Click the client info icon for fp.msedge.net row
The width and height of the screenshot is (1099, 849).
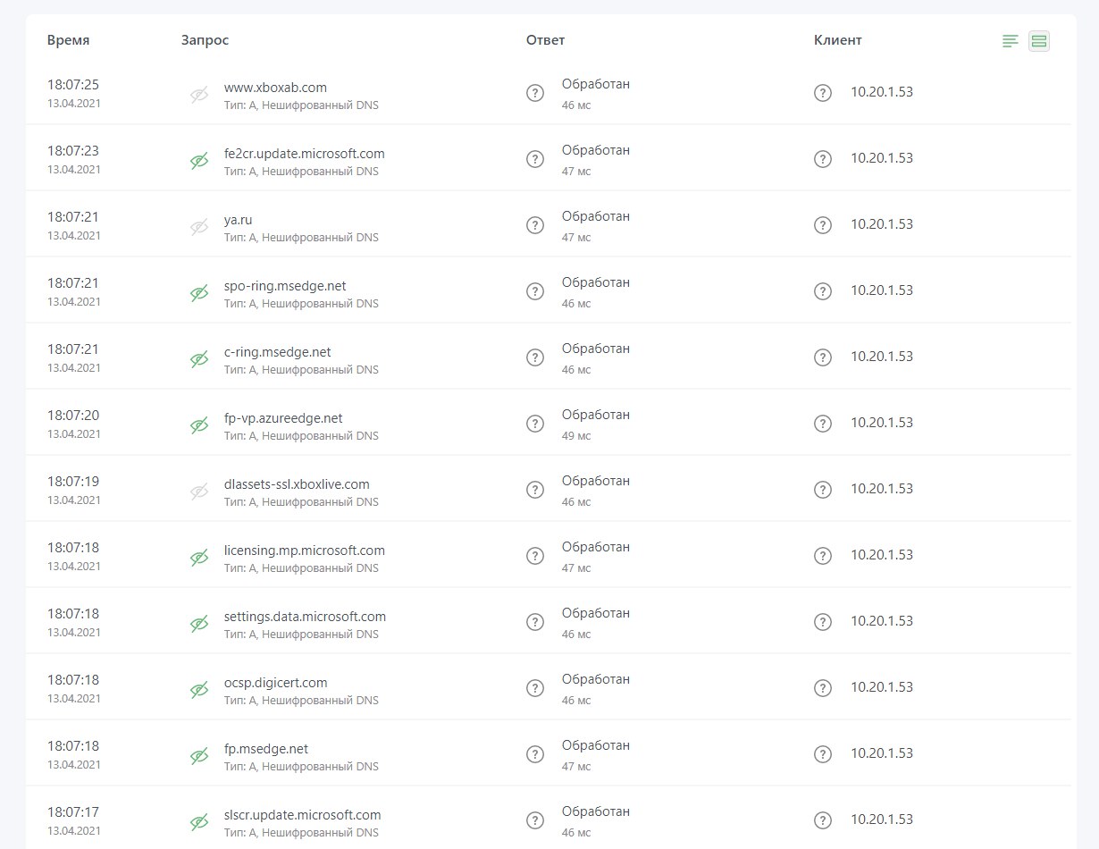click(x=823, y=754)
